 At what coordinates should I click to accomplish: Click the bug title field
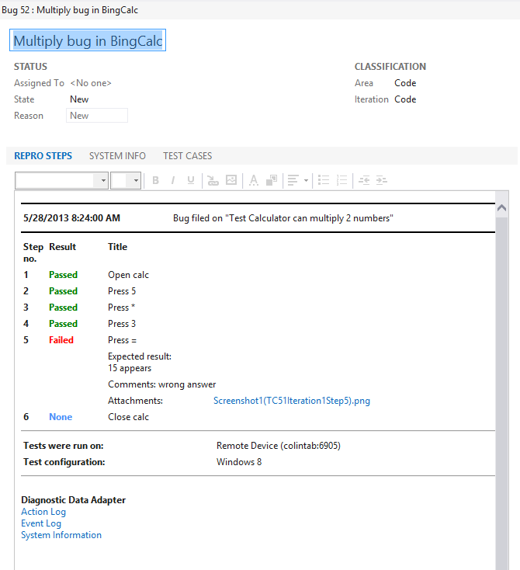[x=88, y=40]
